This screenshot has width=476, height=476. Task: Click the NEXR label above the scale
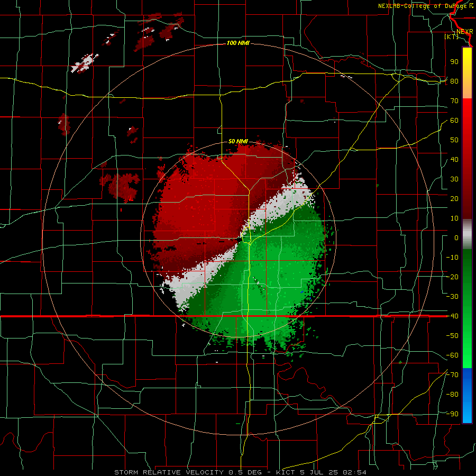point(464,32)
